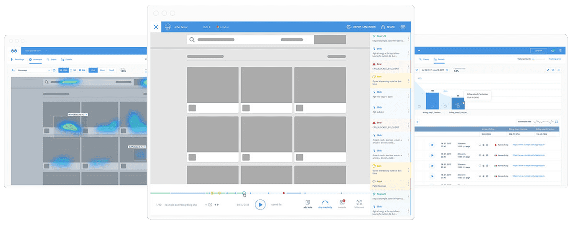The width and height of the screenshot is (575, 227).
Task: Click the magnifier icon in the recorded page
Action: click(x=192, y=40)
